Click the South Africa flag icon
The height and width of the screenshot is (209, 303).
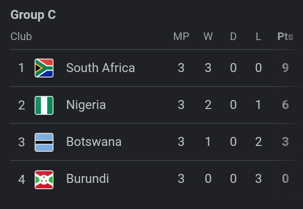coord(44,68)
